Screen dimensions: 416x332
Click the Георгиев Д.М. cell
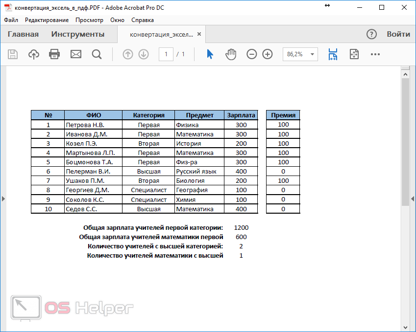click(94, 190)
